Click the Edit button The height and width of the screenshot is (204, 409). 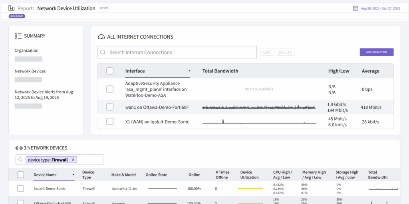click(x=267, y=52)
